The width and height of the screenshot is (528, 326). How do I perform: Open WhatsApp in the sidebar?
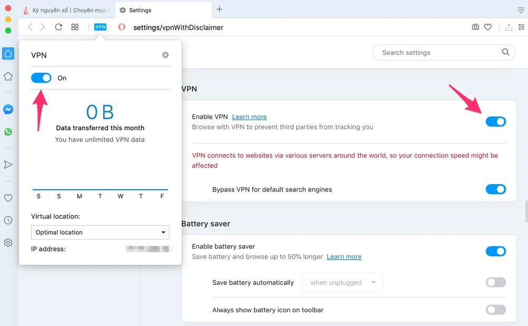8,132
